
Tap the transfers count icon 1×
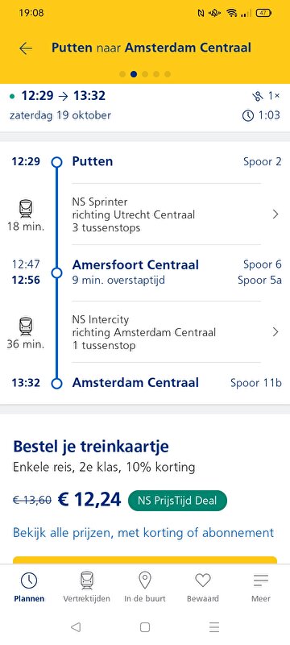click(257, 96)
